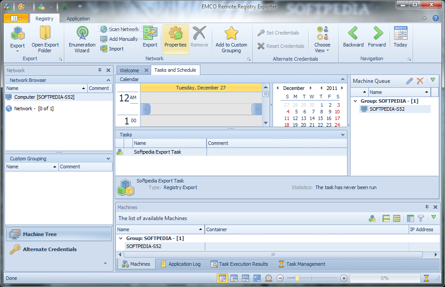The width and height of the screenshot is (445, 287).
Task: Click the Machine Tree navigation button
Action: [x=59, y=234]
